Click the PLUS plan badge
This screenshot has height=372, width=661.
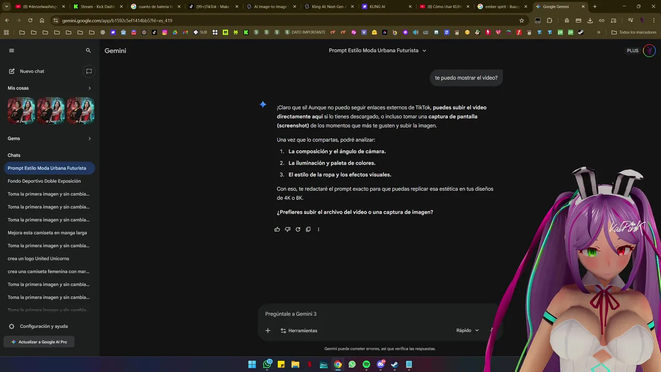pyautogui.click(x=633, y=51)
